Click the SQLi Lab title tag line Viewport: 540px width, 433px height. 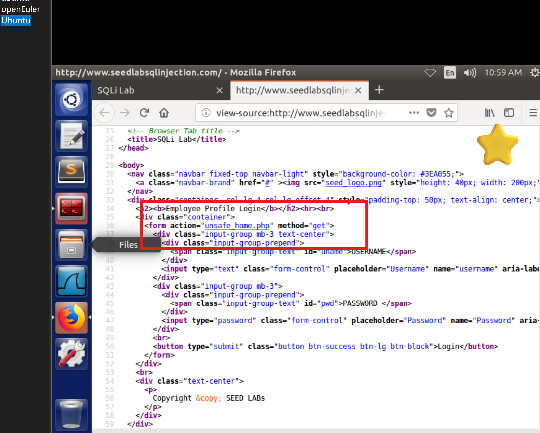(176, 139)
